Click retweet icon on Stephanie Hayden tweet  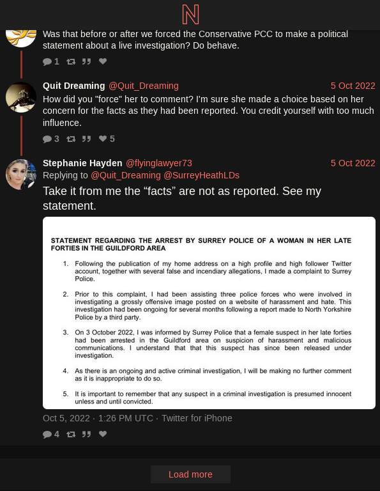[71, 434]
